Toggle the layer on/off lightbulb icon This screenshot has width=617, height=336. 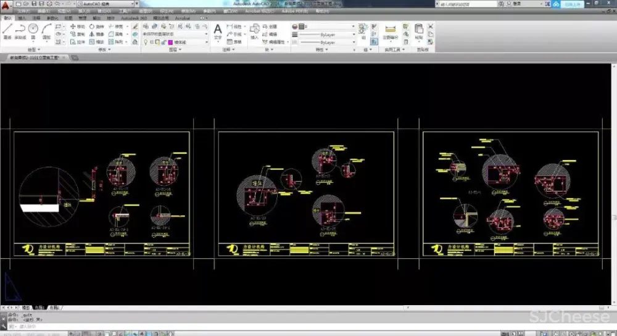pos(145,43)
